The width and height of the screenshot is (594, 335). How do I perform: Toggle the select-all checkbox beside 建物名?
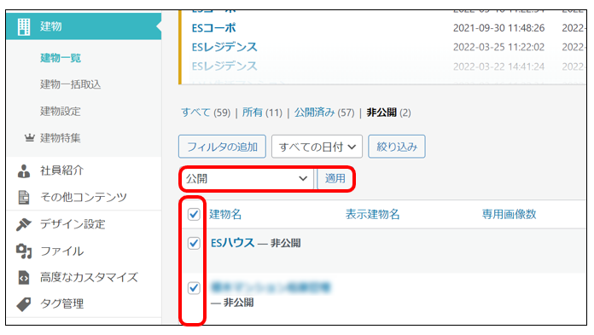(194, 214)
